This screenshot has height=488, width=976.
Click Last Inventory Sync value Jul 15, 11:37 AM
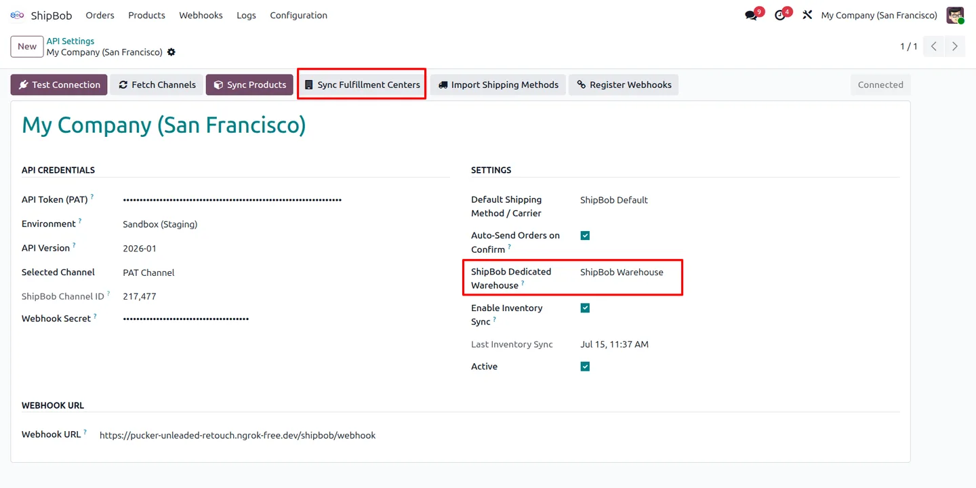tap(614, 344)
